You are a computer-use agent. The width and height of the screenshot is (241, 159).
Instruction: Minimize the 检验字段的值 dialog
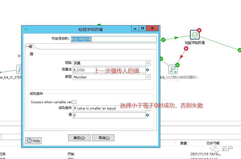click(x=135, y=28)
